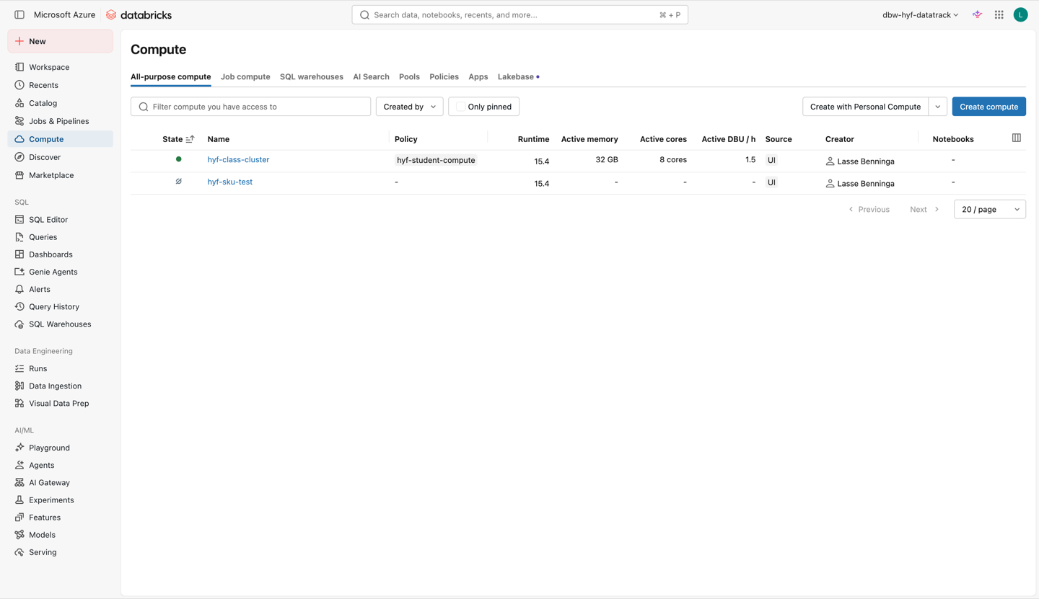Open Jobs & Pipelines
The height and width of the screenshot is (599, 1039).
point(60,121)
